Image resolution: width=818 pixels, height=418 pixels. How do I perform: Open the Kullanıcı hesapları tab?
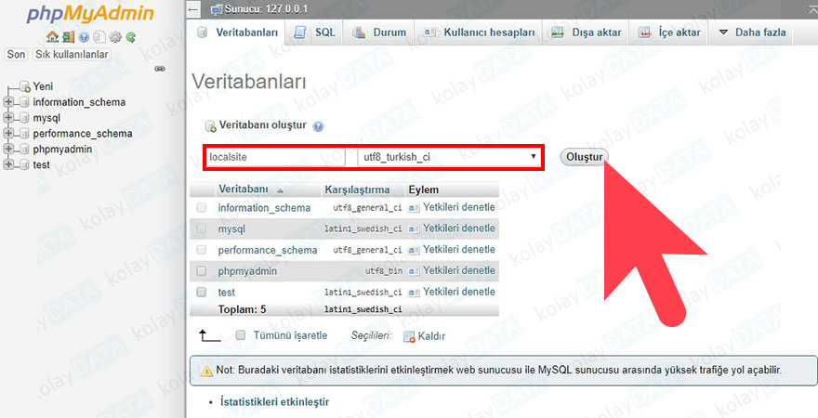pyautogui.click(x=479, y=33)
